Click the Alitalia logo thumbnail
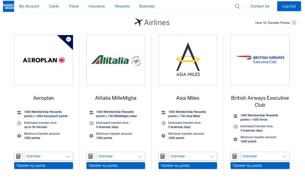This screenshot has height=179, width=305. coord(116,60)
